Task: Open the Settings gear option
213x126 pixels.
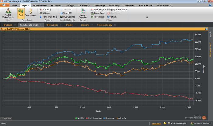Action: coord(44,13)
